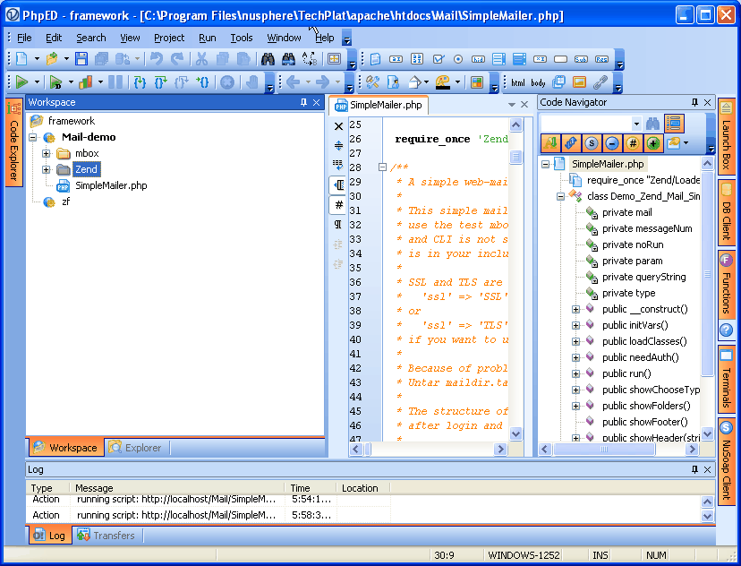The image size is (741, 566).
Task: Expand public run() in Code Navigator
Action: 575,373
